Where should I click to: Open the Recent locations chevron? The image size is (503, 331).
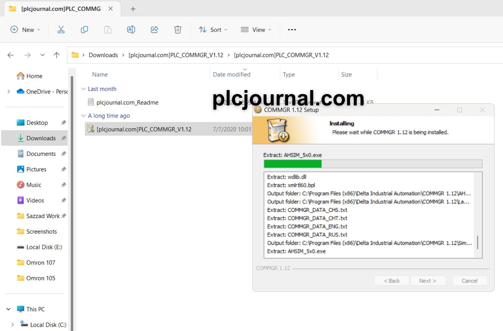(42, 55)
